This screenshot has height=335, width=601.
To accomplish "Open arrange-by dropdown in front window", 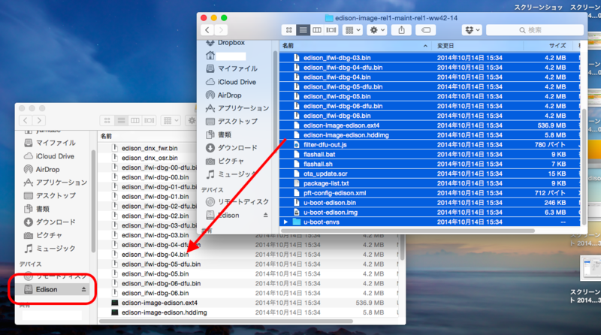I will (x=352, y=30).
